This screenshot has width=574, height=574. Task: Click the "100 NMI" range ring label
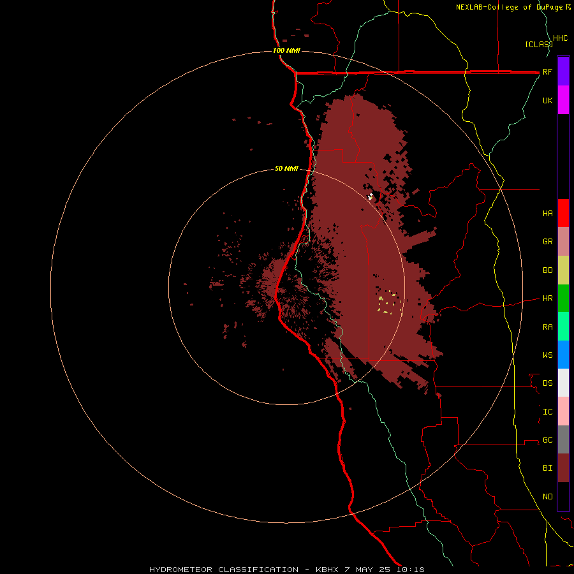click(x=286, y=50)
